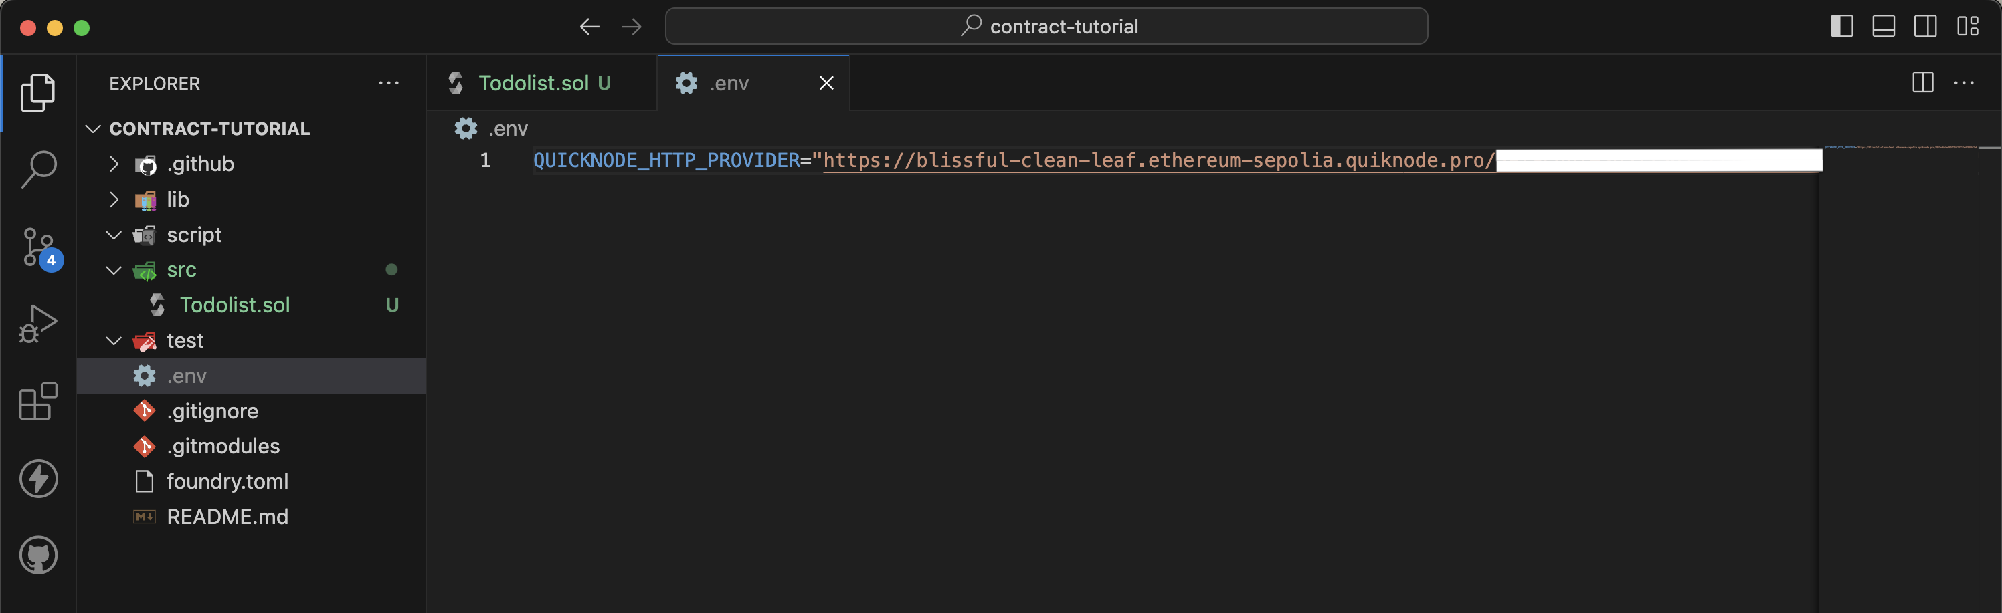Toggle the primary side bar visibility
Image resolution: width=2002 pixels, height=613 pixels.
1841,26
